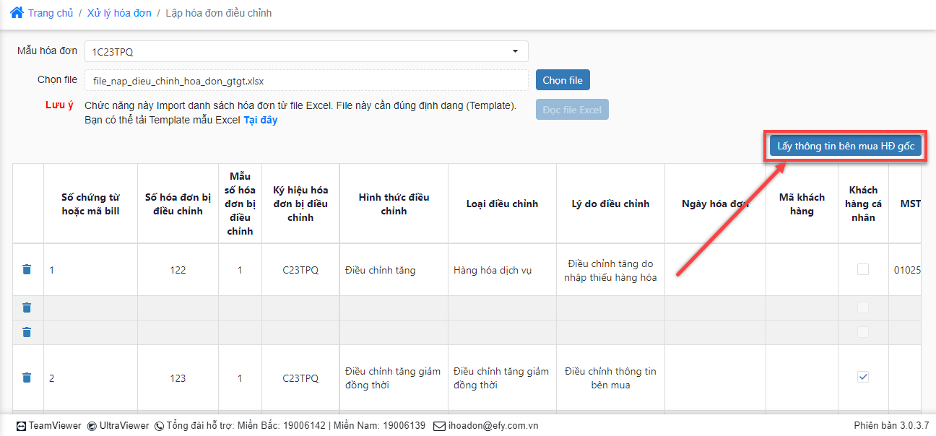Delete row 1 with trash icon
Screen dimensions: 936x436
point(27,269)
